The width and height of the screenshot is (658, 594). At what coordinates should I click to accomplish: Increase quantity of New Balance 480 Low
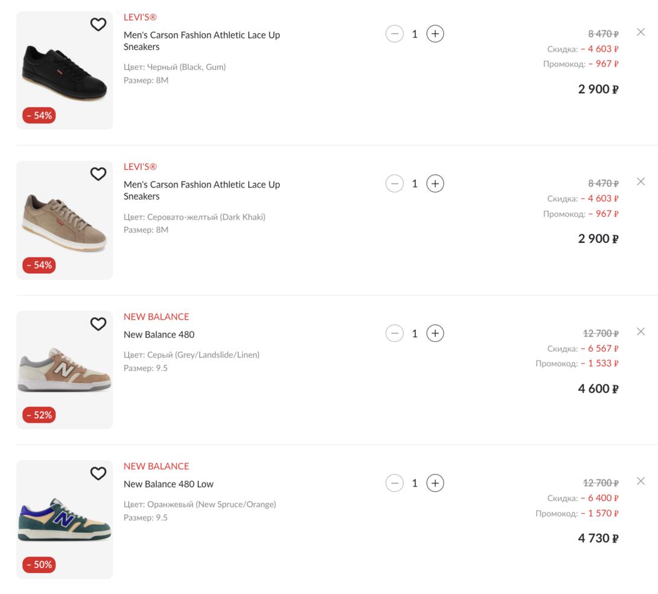click(435, 483)
